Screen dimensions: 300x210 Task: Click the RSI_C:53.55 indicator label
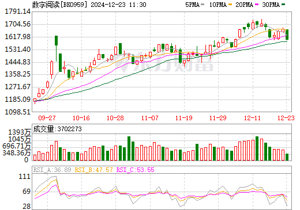[x=136, y=170]
